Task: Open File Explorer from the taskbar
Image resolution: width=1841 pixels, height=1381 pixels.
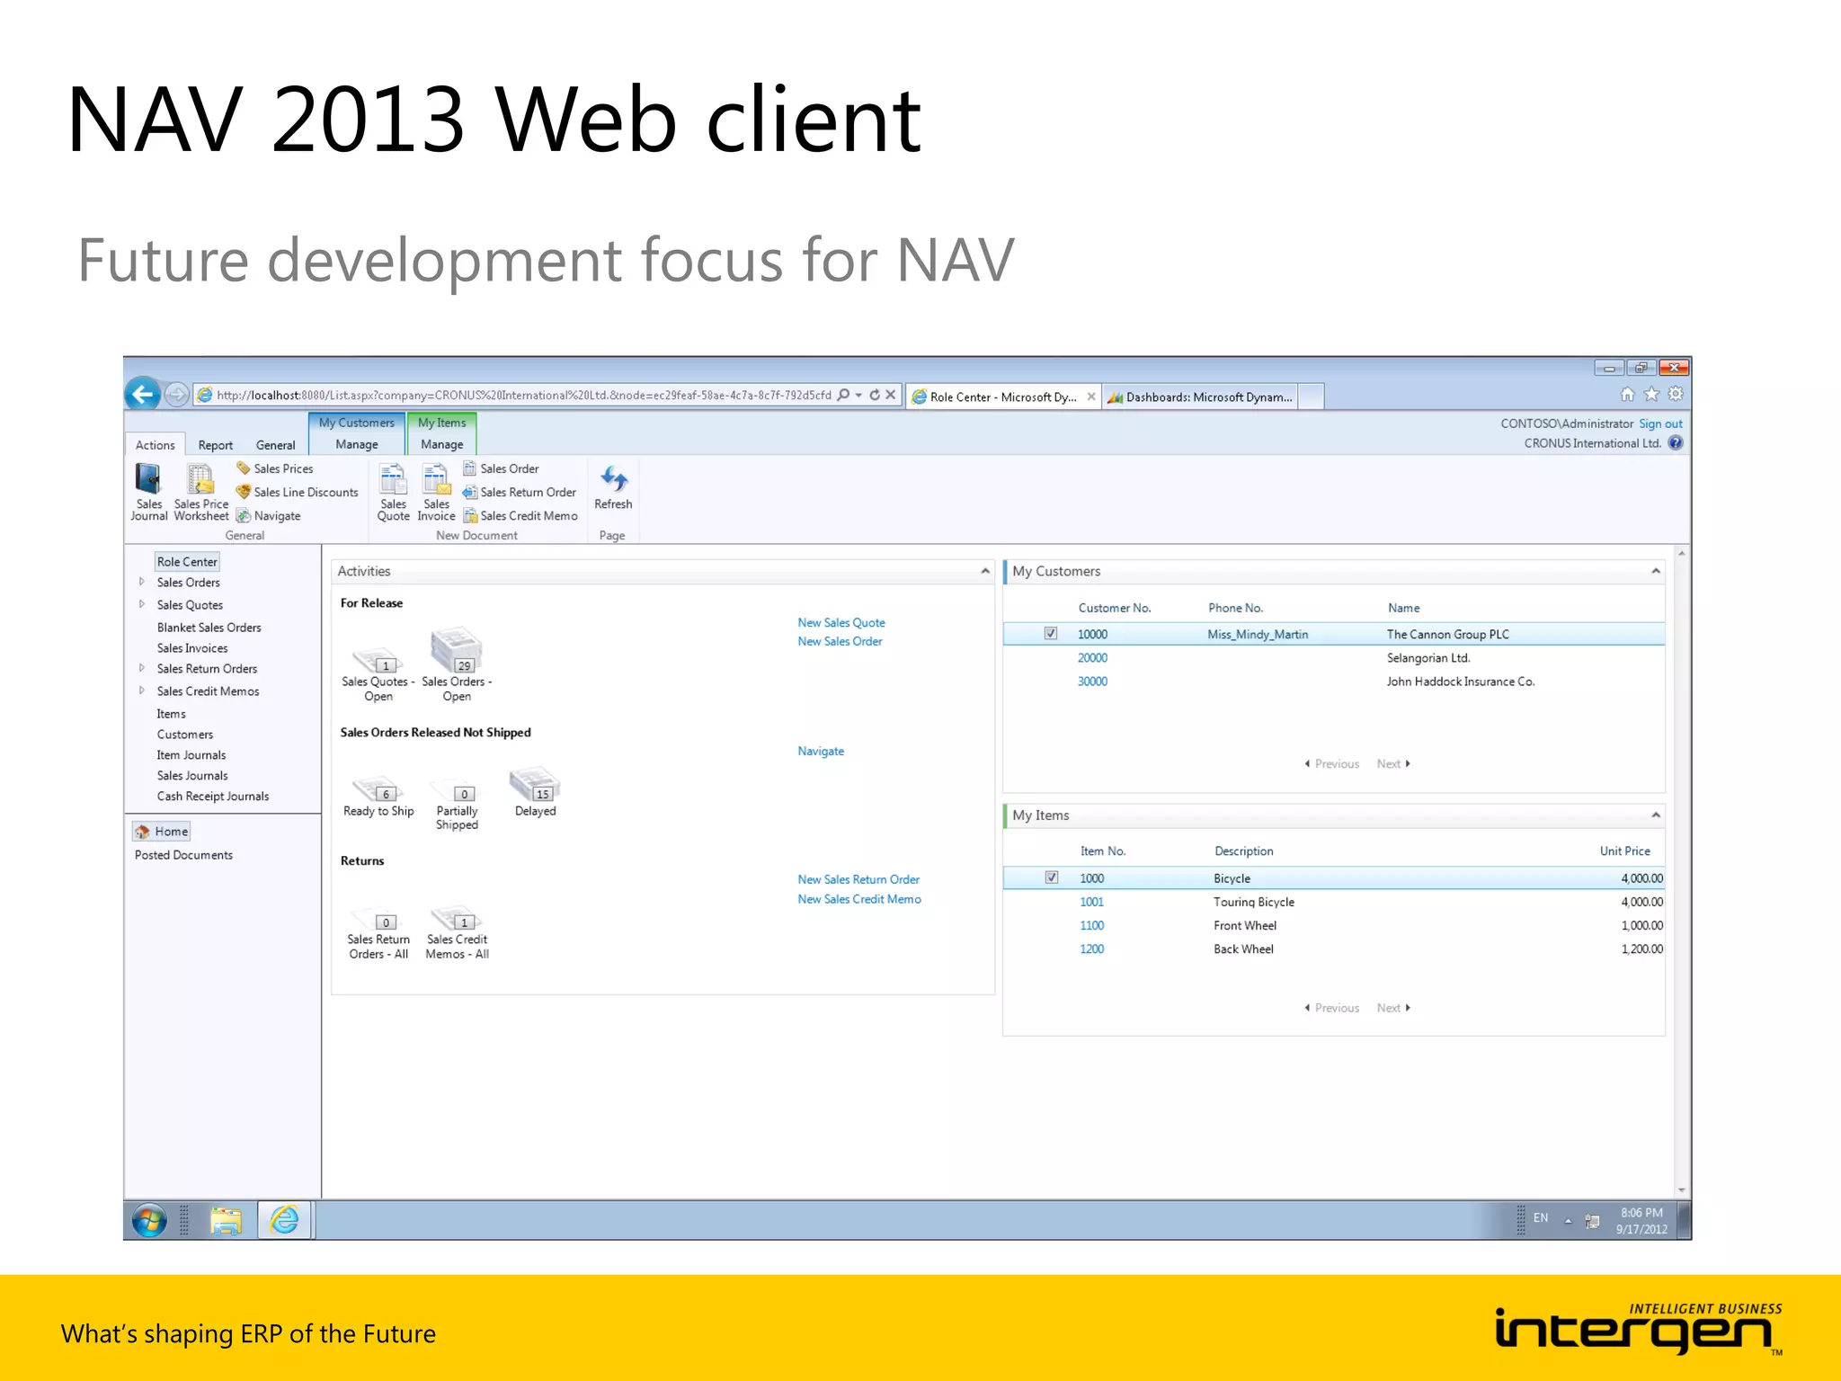Action: pos(226,1220)
